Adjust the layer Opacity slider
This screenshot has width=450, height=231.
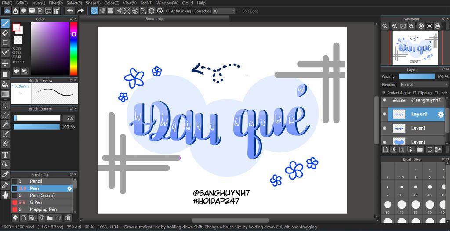(x=417, y=76)
